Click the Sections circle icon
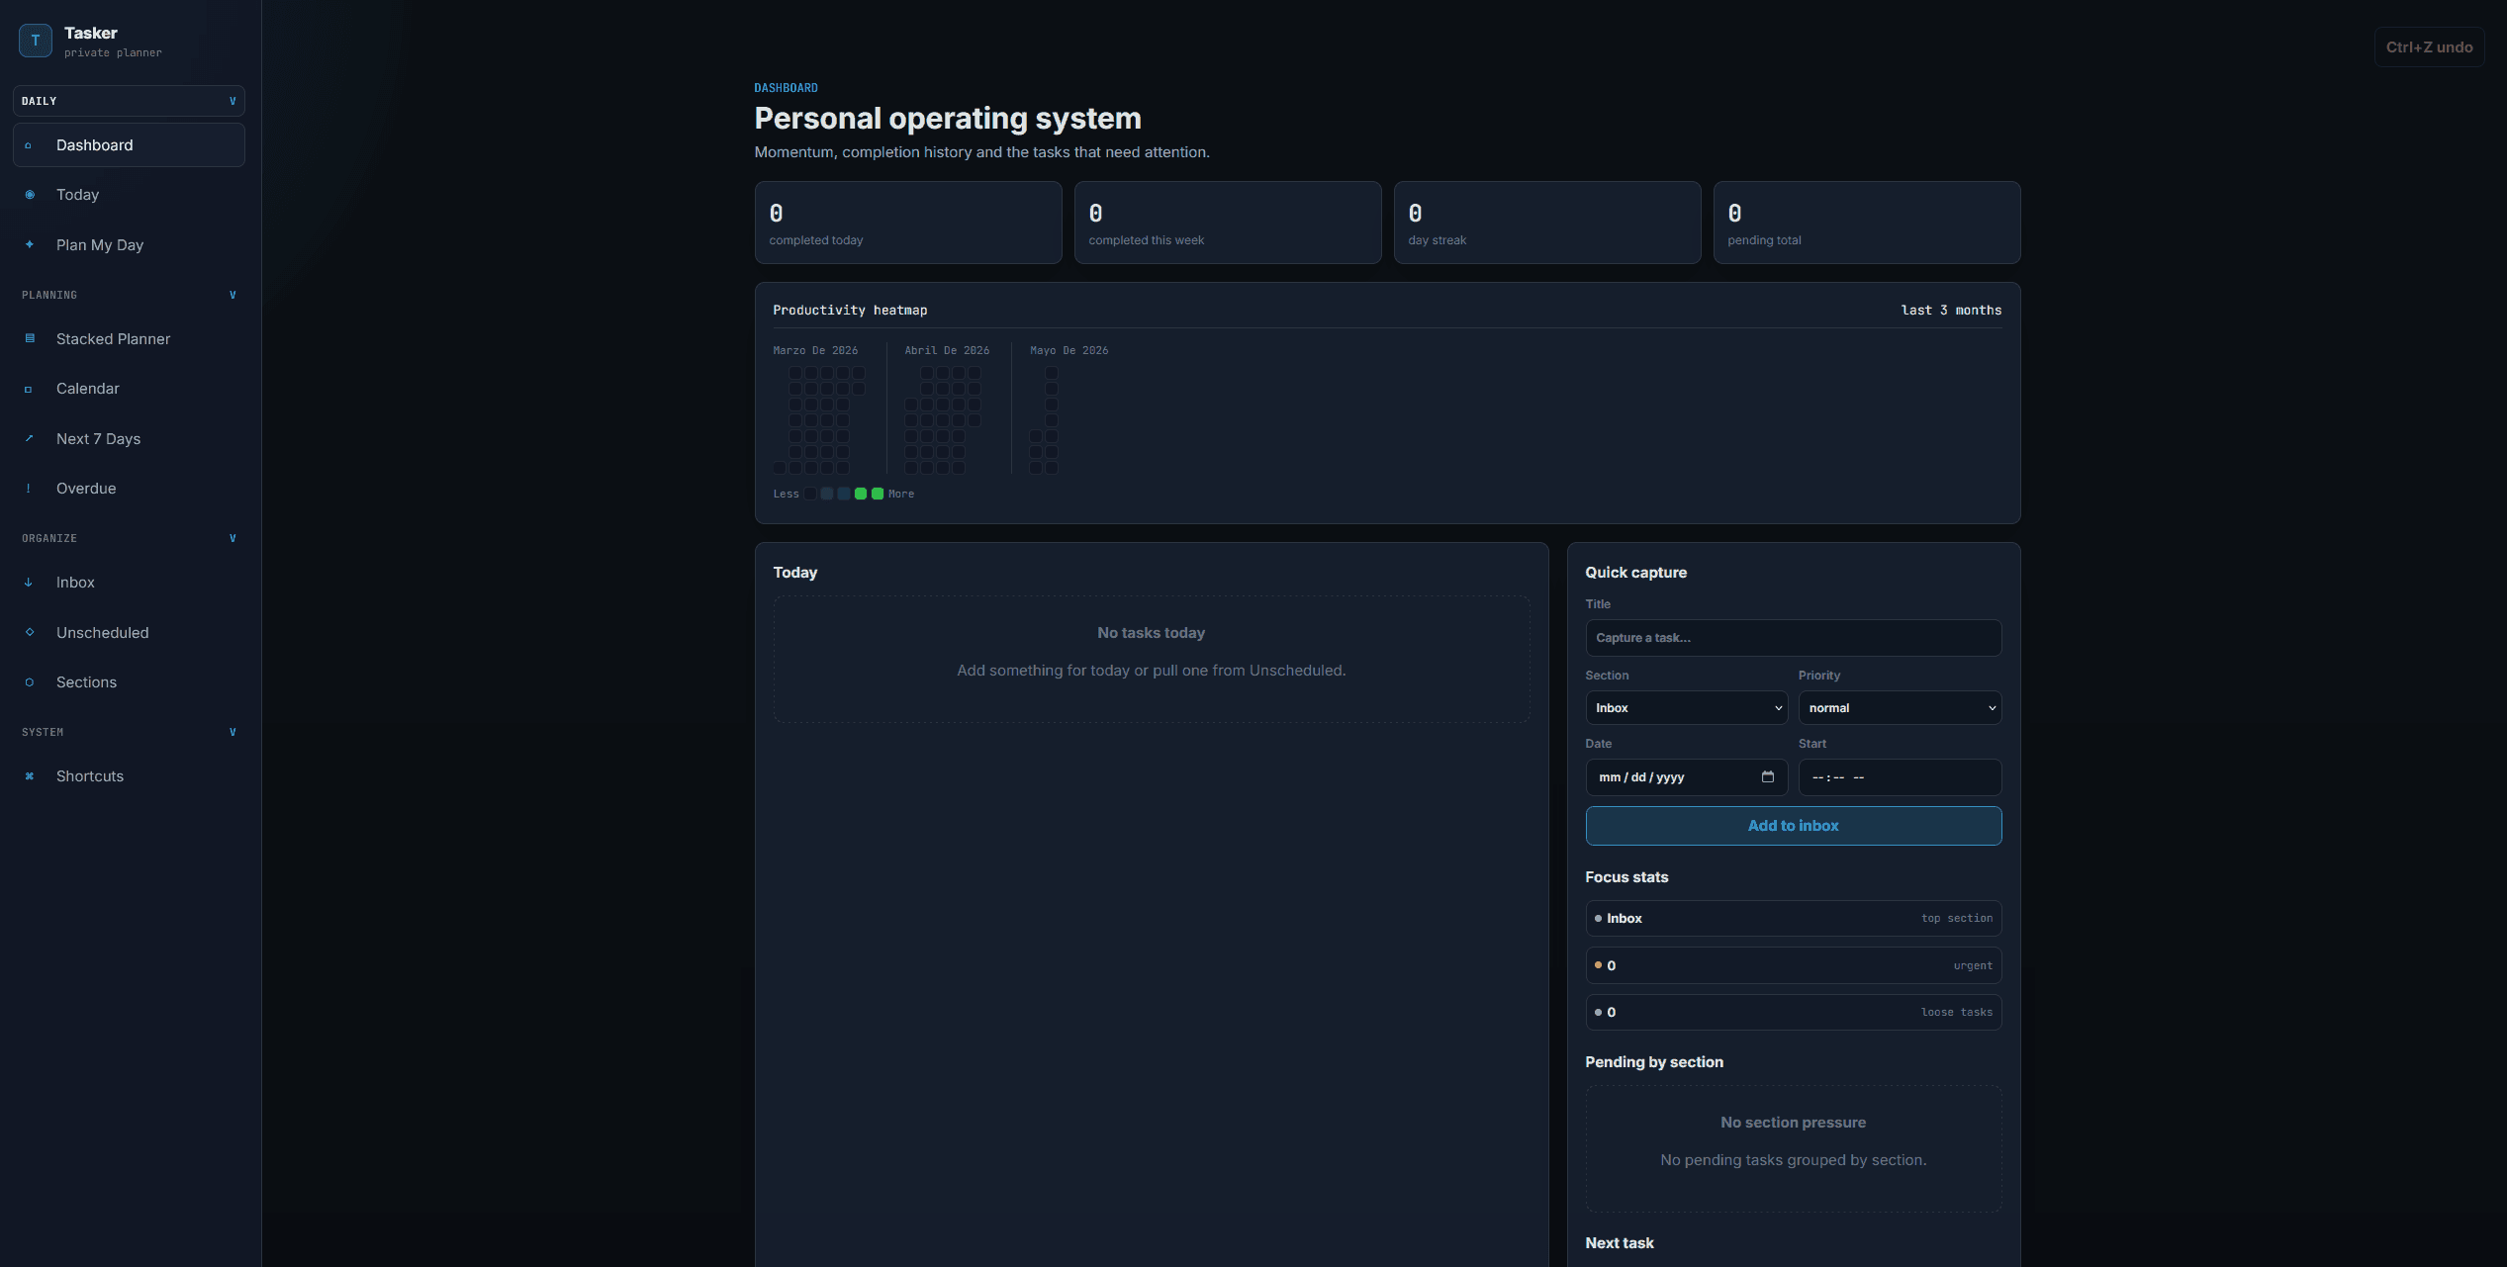 pos(30,682)
